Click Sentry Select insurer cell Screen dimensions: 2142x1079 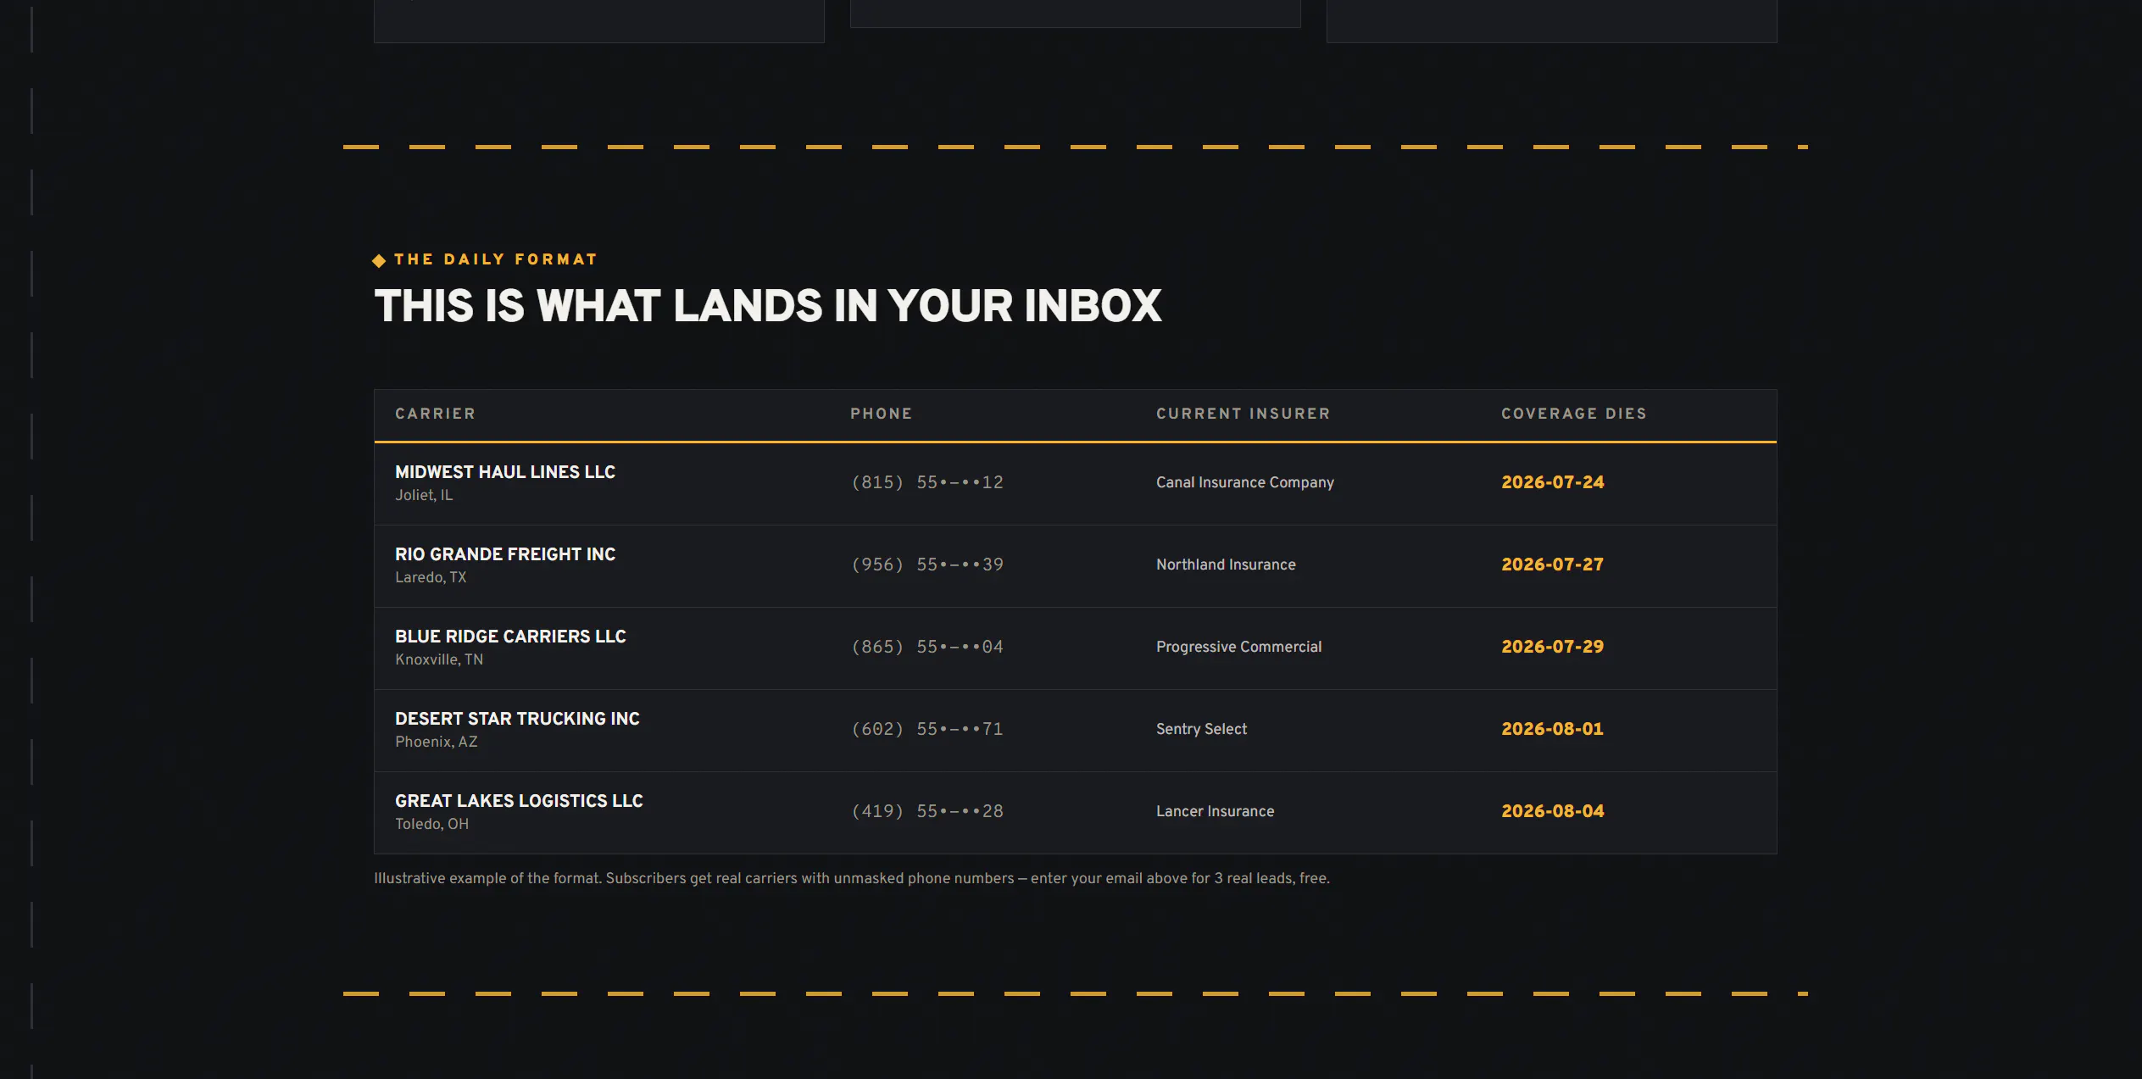[x=1202, y=729]
